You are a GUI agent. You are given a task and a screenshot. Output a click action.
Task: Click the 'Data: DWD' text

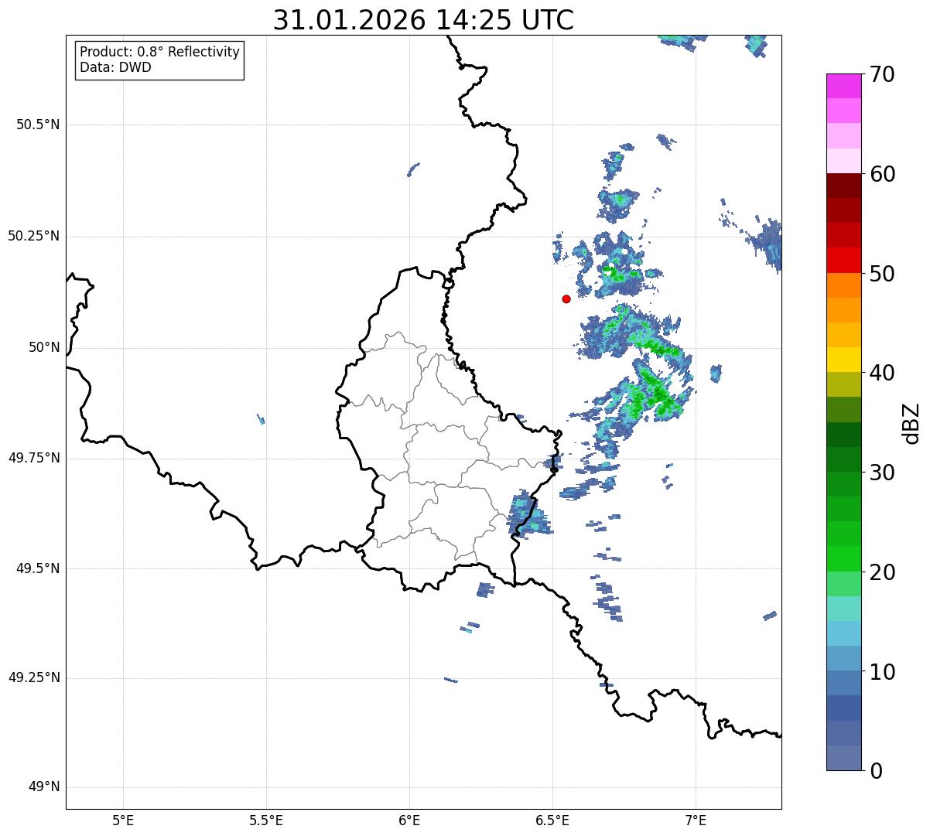(x=115, y=67)
